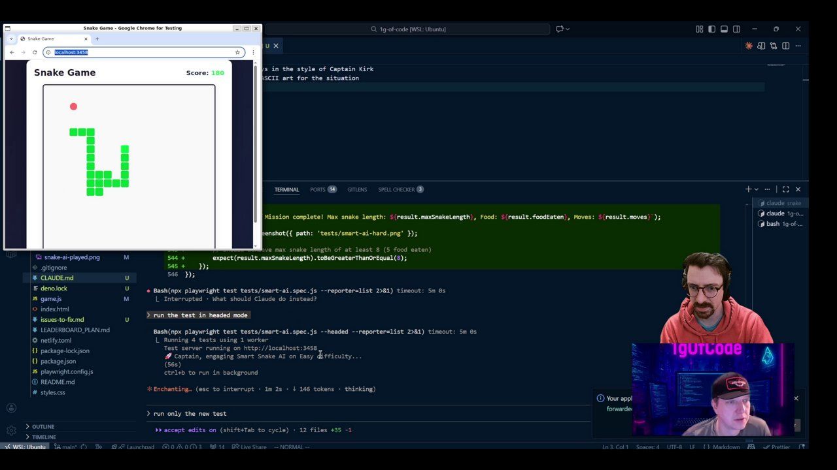837x470 pixels.
Task: Expand the OUTLINE section
Action: coord(43,426)
